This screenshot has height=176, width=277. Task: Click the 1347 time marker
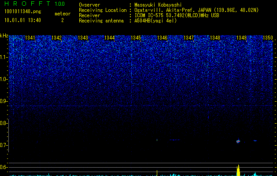pos(188,38)
